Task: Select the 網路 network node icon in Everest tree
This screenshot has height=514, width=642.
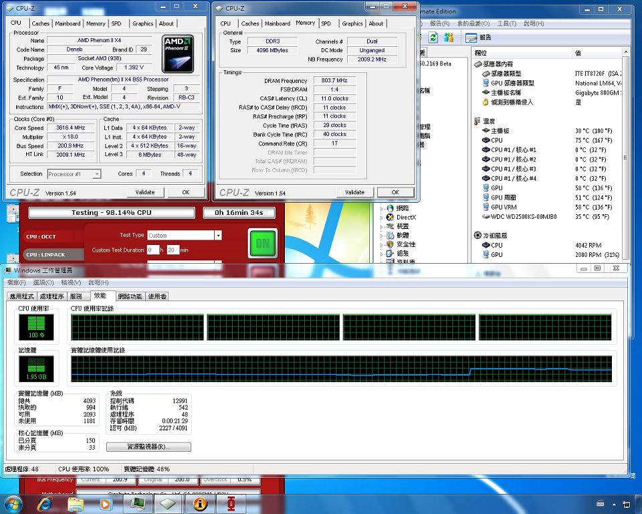Action: click(x=390, y=208)
